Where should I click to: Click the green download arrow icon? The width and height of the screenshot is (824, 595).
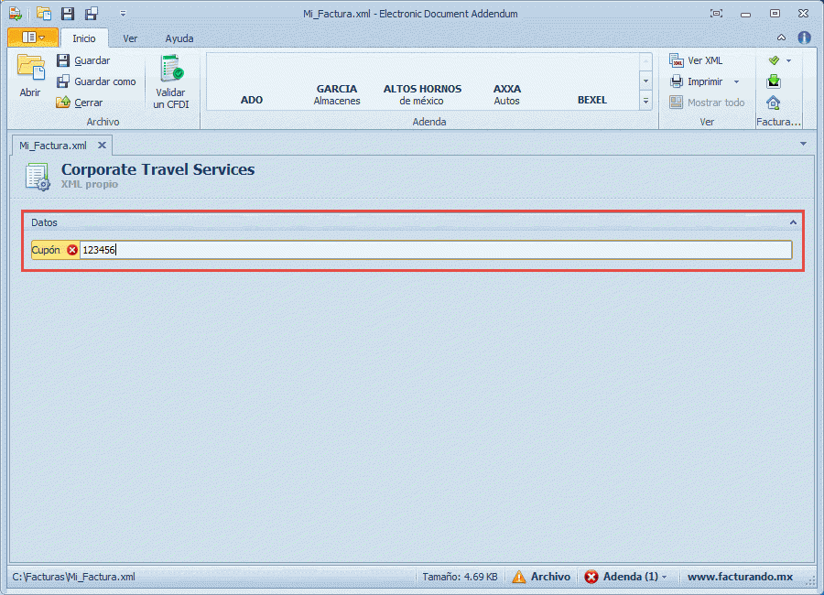pos(774,81)
